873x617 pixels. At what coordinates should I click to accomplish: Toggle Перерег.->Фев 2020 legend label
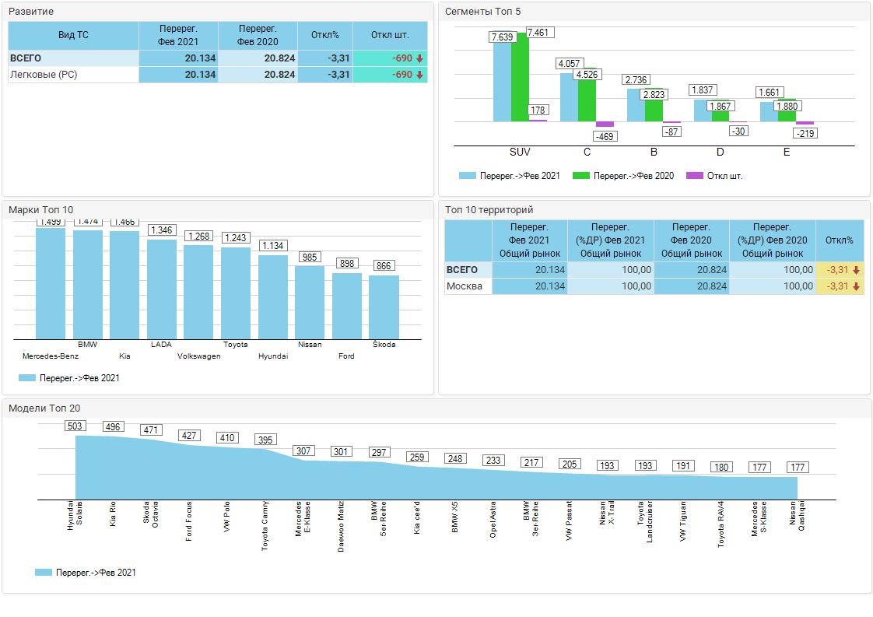pos(633,176)
